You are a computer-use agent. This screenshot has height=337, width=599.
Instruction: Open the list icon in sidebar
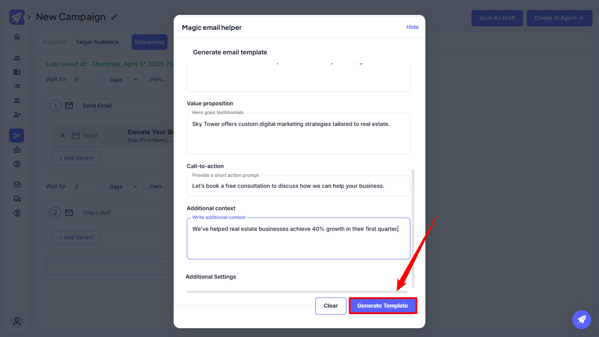pyautogui.click(x=17, y=86)
